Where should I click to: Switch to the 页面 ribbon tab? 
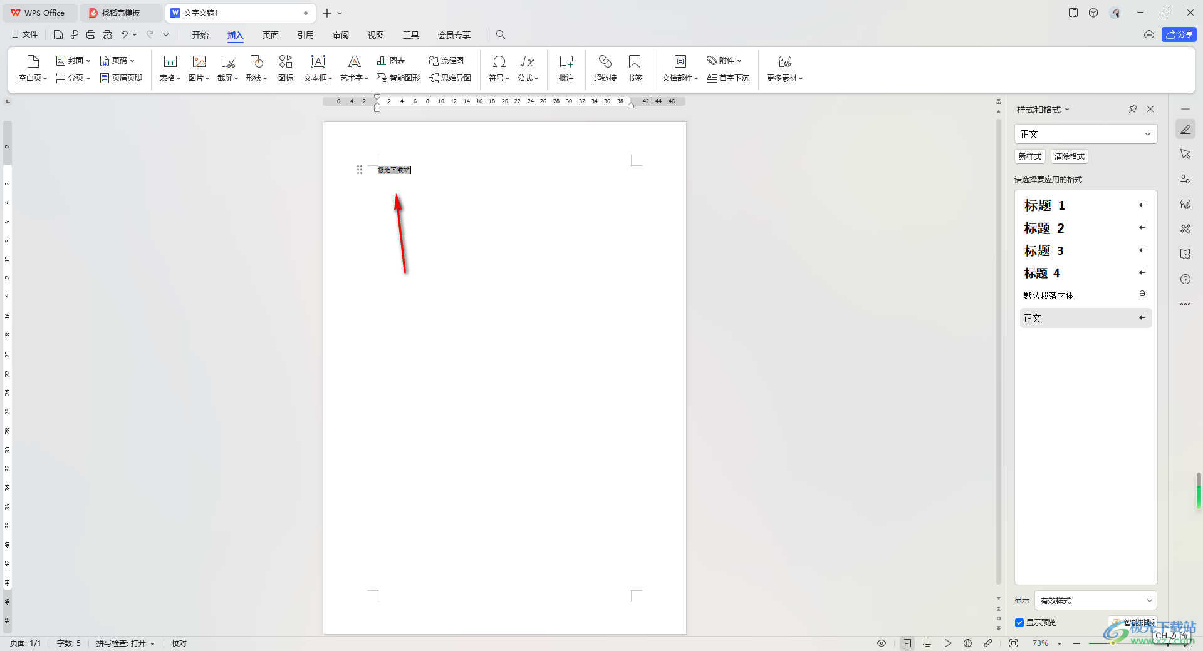coord(271,35)
